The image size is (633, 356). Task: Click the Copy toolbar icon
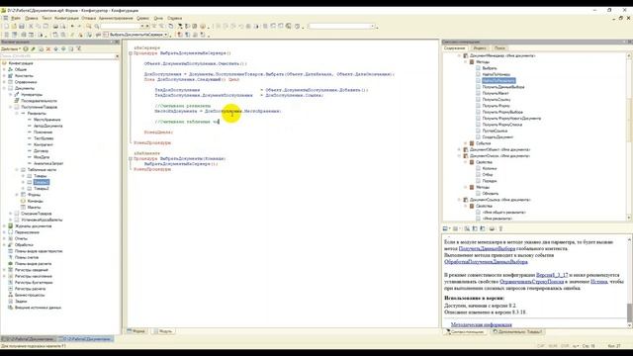pos(39,27)
